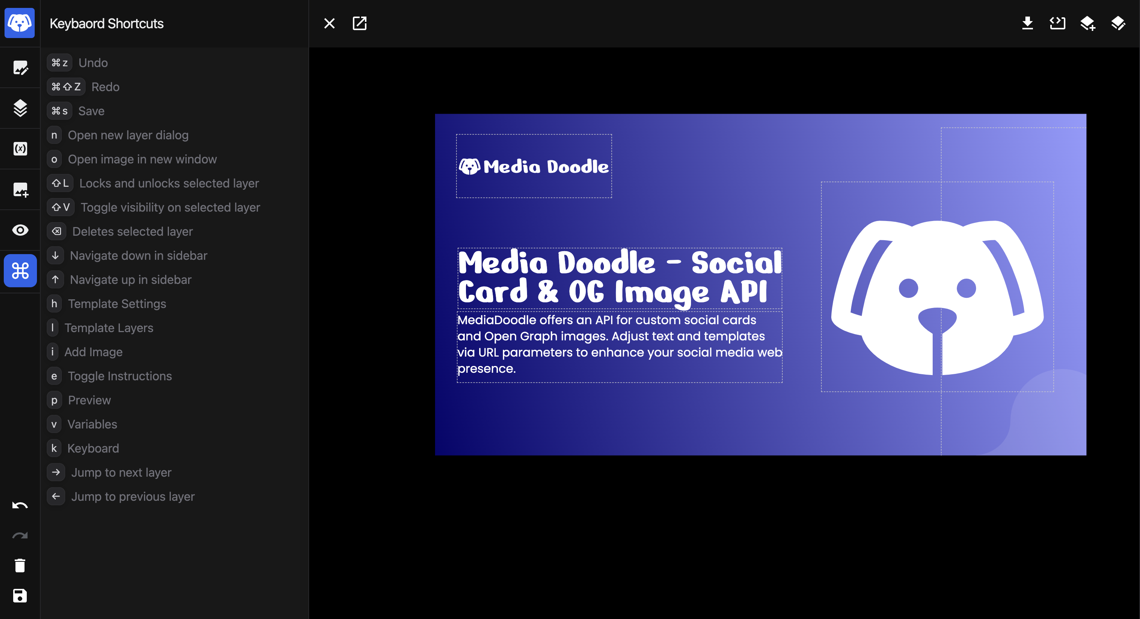Screen dimensions: 1140x619
Task: Click 'Jump to next layer' text
Action: point(121,472)
